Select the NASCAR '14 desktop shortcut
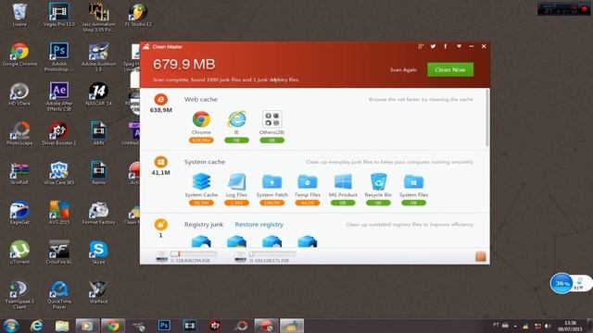 98,93
